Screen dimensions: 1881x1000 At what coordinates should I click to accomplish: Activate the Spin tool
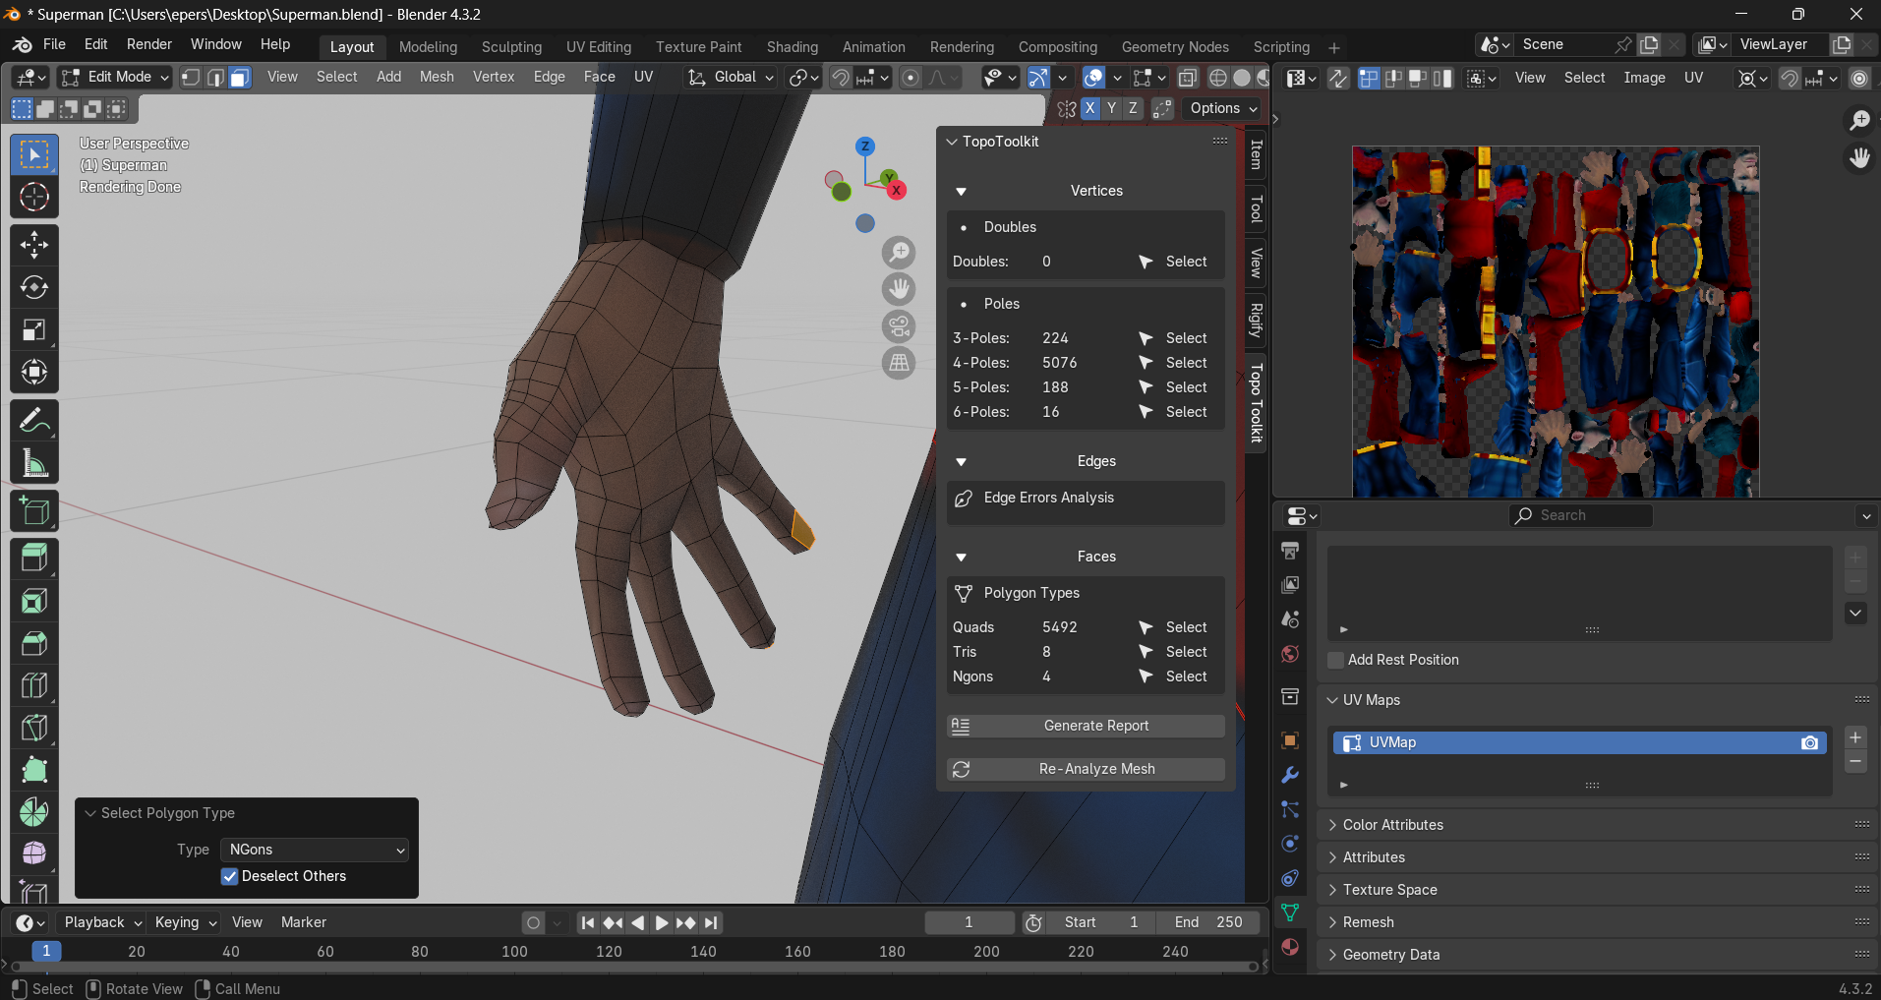(x=34, y=812)
